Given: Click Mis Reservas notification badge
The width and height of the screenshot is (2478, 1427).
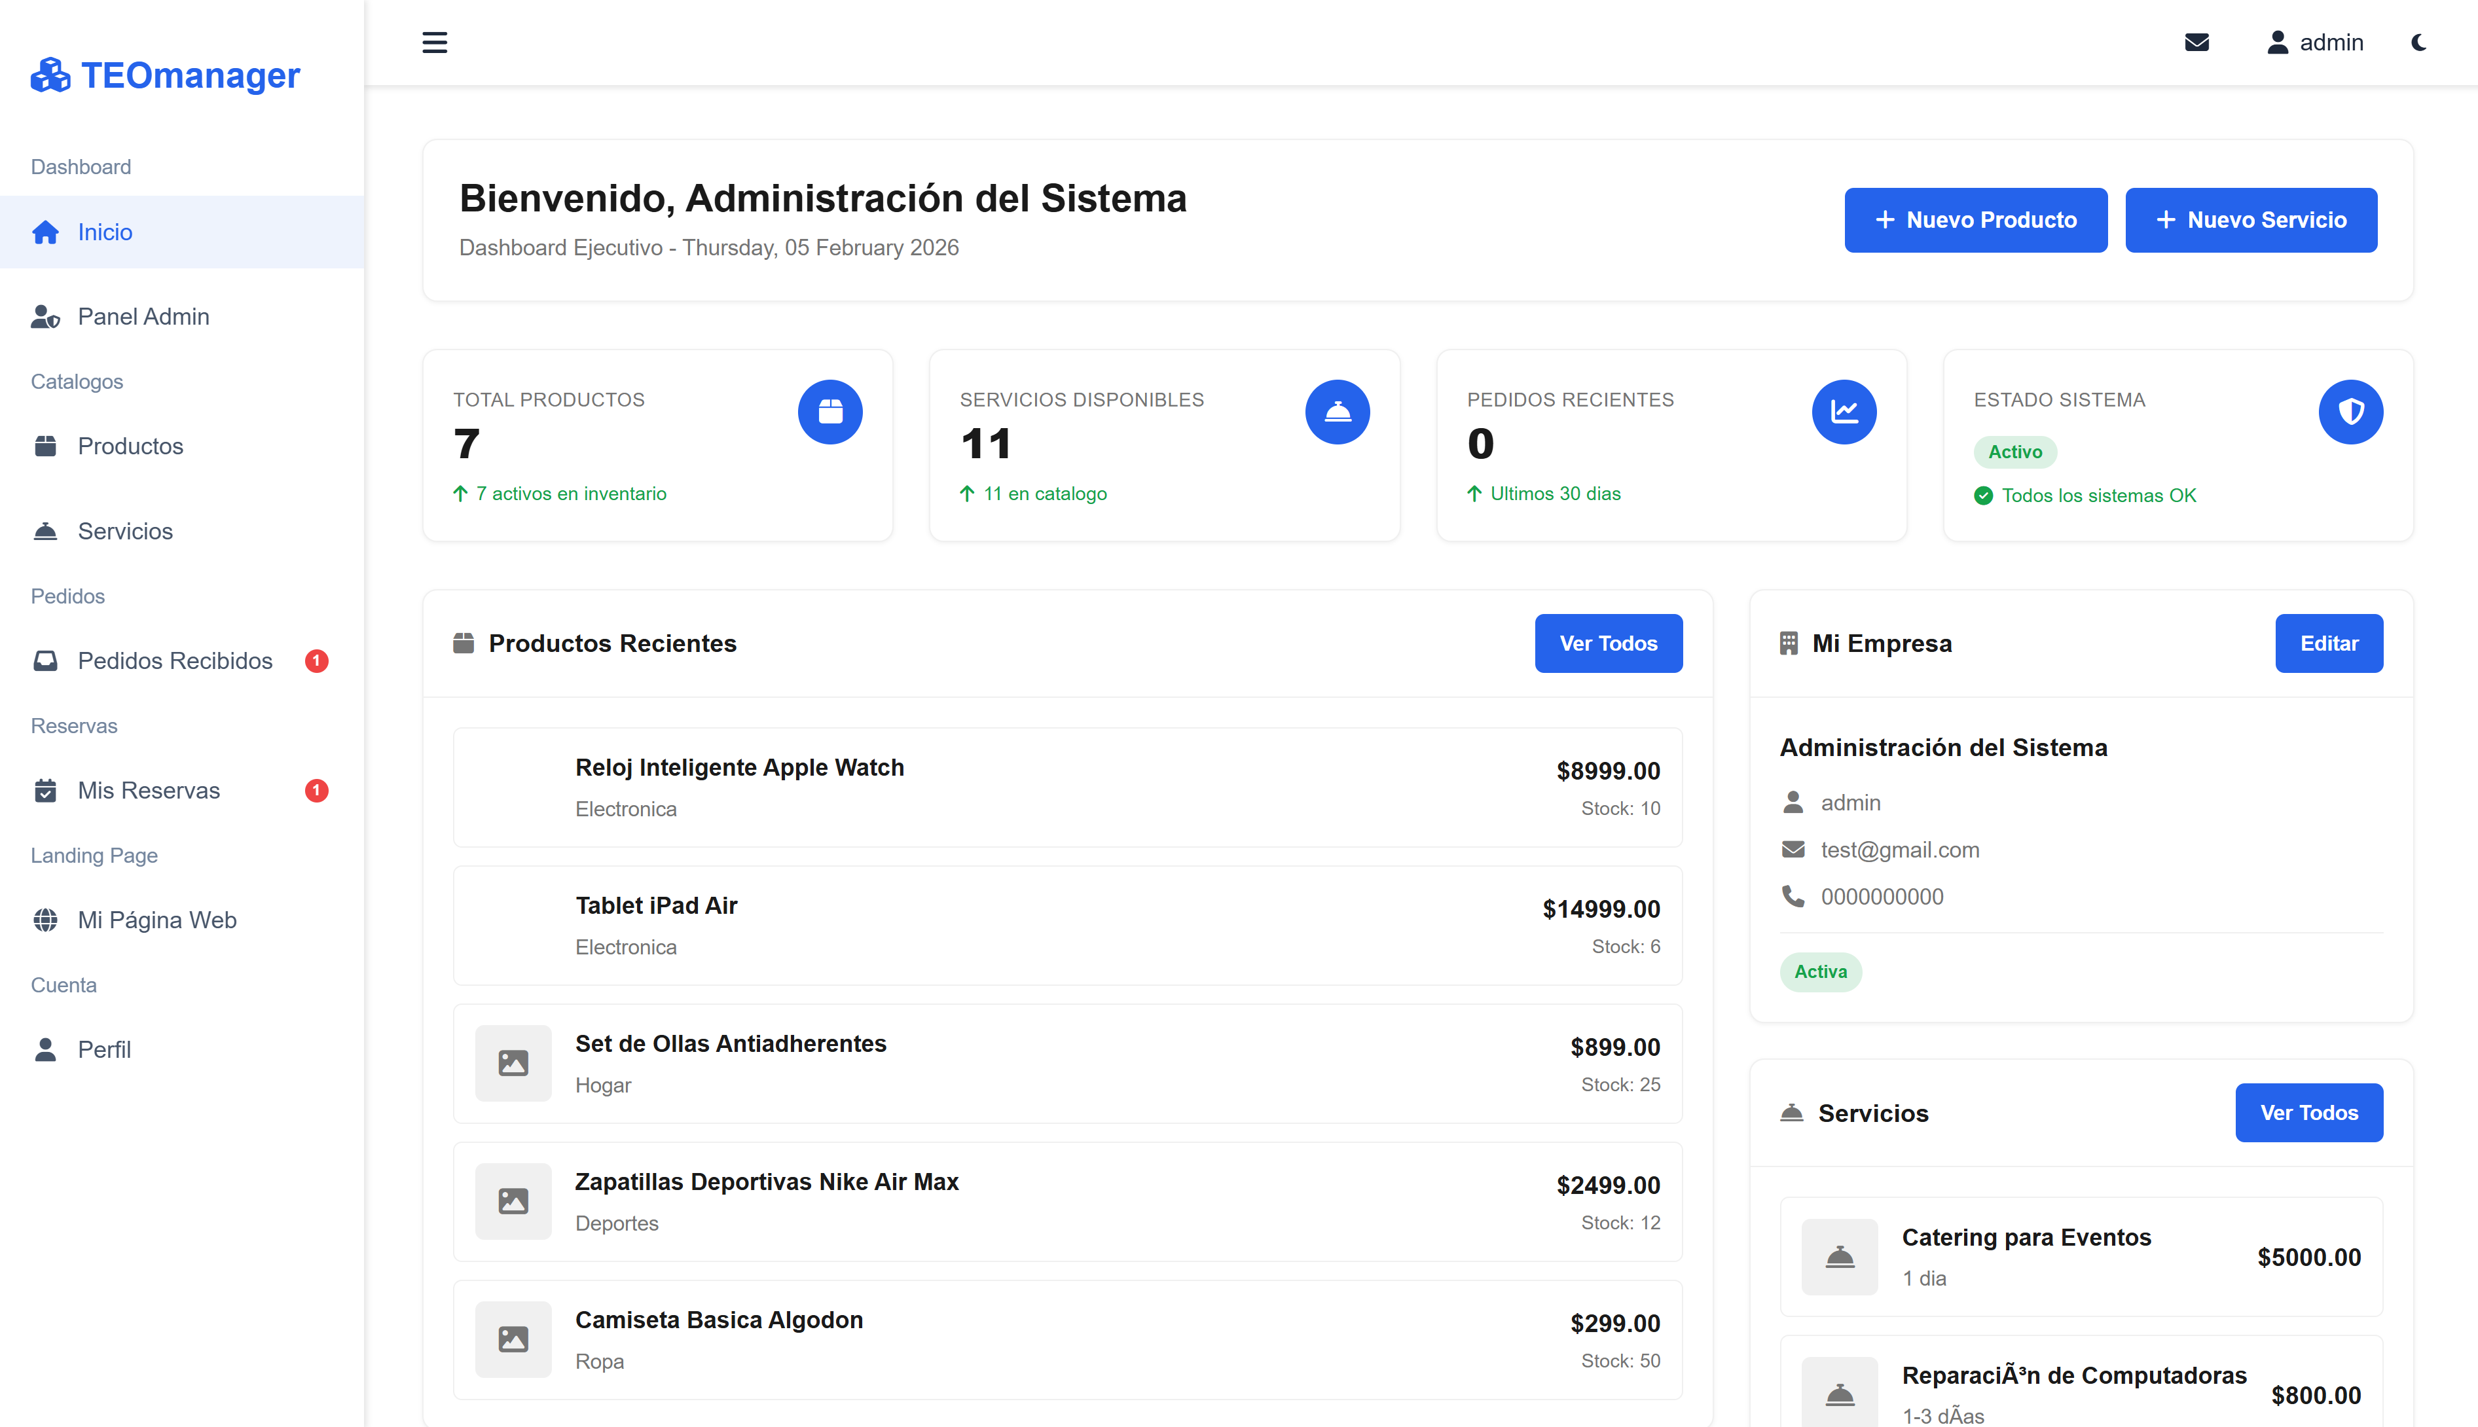Looking at the screenshot, I should pos(316,790).
